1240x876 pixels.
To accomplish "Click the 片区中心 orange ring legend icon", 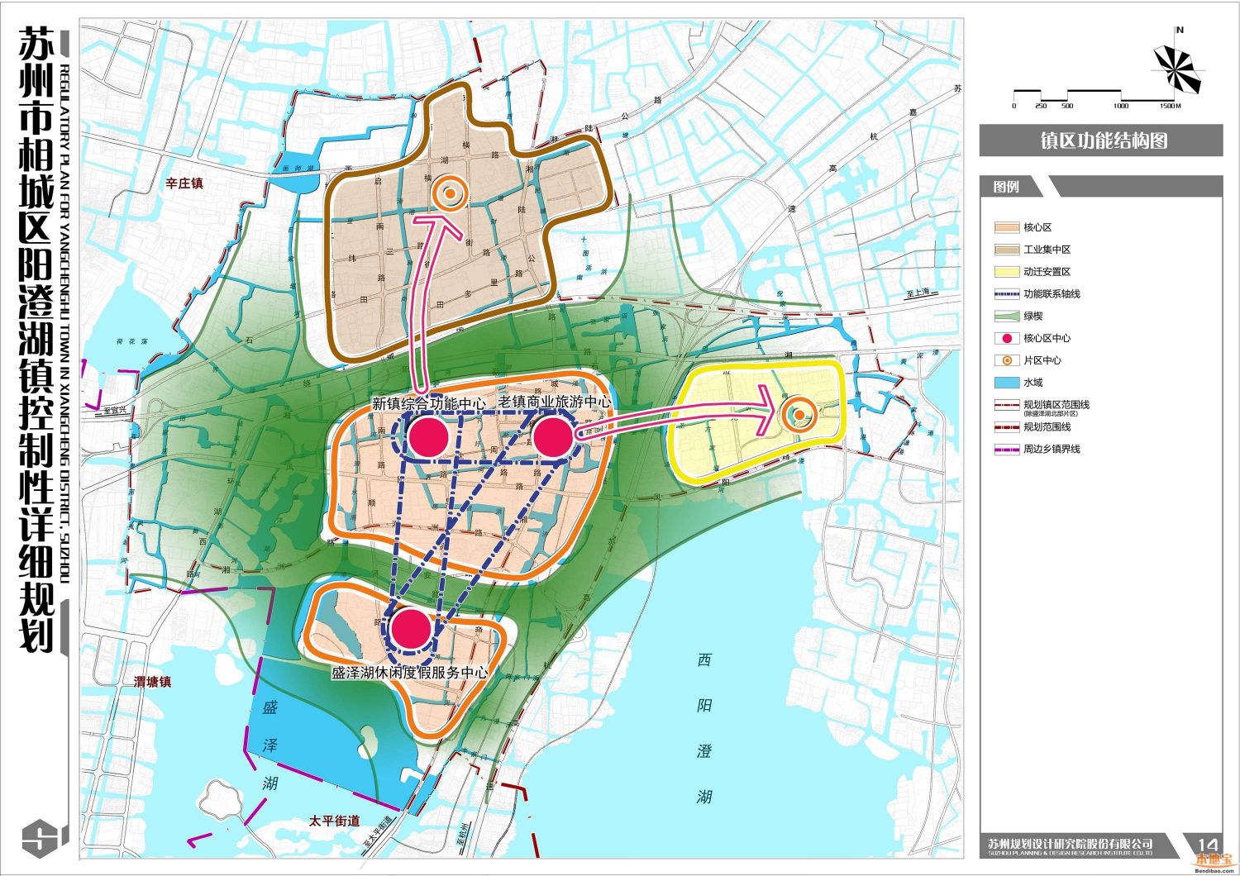I will pyautogui.click(x=1007, y=360).
